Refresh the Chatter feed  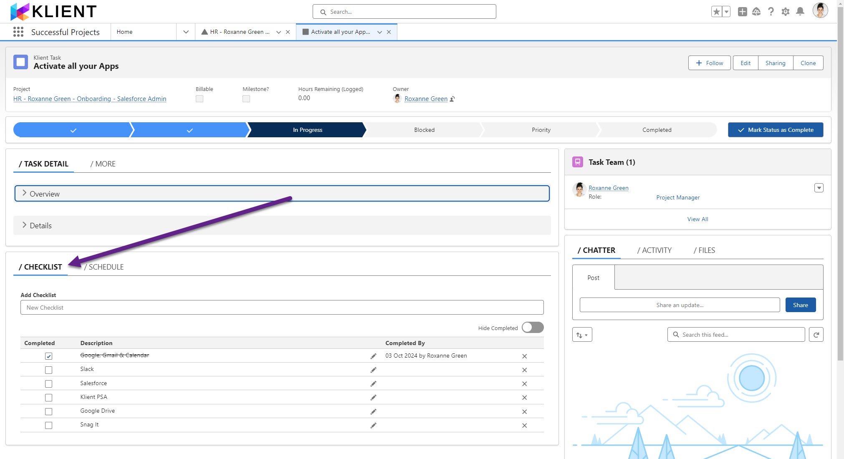tap(816, 335)
